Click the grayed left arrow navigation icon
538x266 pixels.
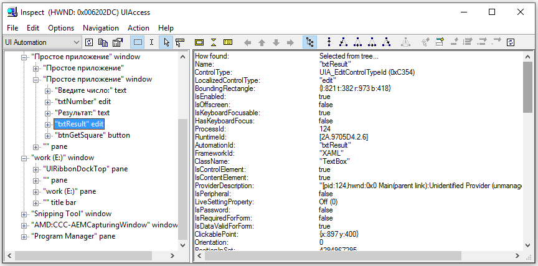pyautogui.click(x=247, y=42)
